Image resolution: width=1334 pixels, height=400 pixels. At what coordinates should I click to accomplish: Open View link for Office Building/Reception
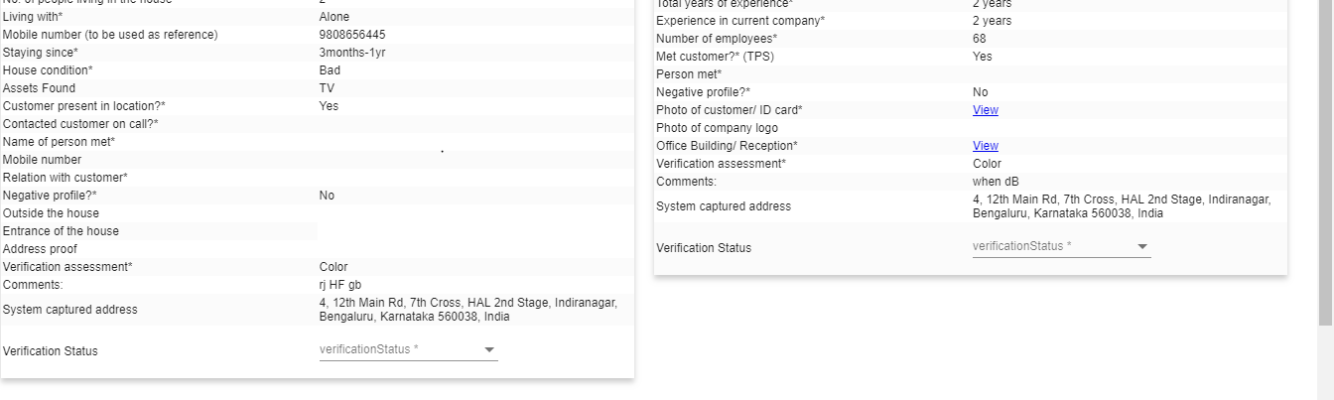[985, 146]
